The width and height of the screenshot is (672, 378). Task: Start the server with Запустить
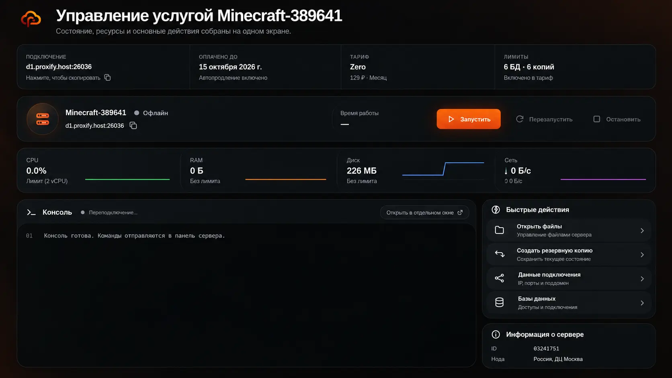click(469, 119)
